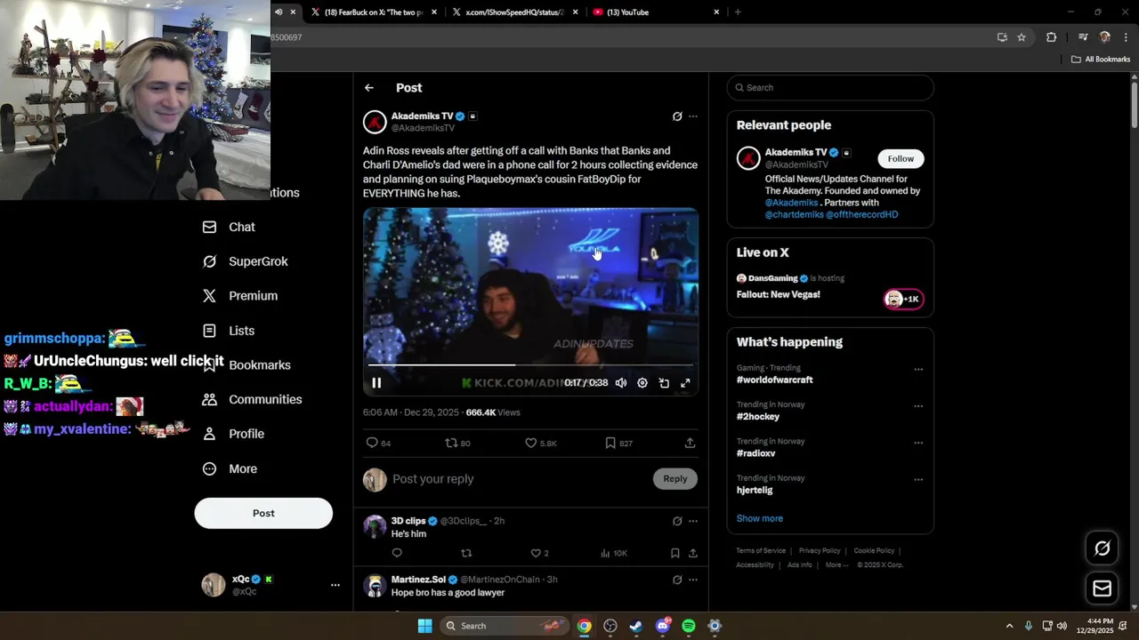The height and width of the screenshot is (640, 1139).
Task: Open the Chrome extensions puzzle icon
Action: click(x=1051, y=37)
